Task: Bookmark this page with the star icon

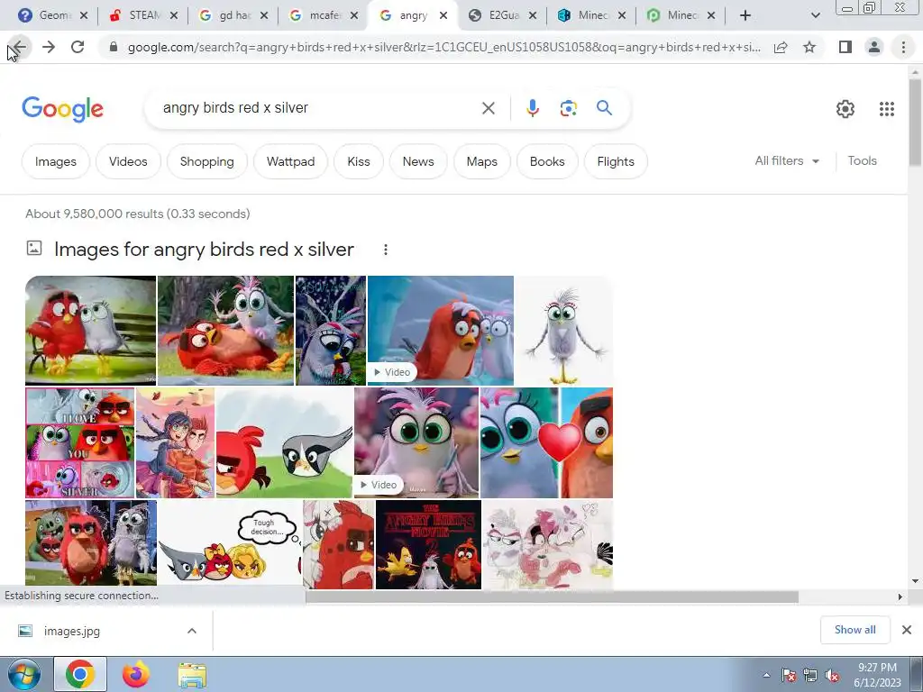Action: click(810, 47)
